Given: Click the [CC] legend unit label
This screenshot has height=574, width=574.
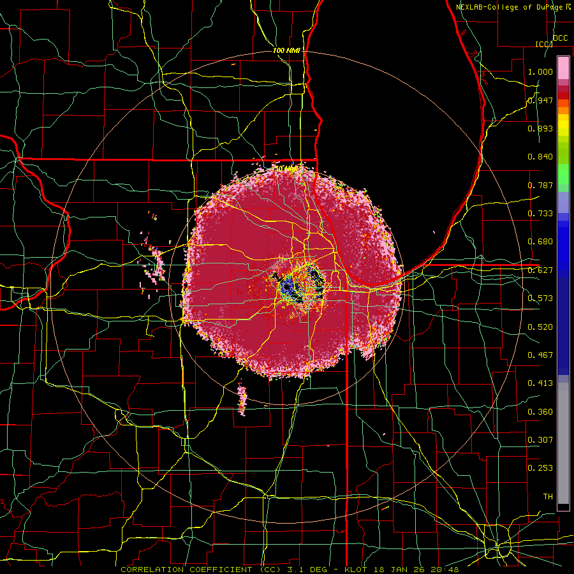Looking at the screenshot, I should pyautogui.click(x=544, y=44).
